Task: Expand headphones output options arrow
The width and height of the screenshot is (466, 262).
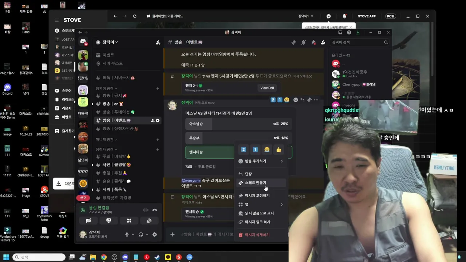Action: [x=147, y=235]
